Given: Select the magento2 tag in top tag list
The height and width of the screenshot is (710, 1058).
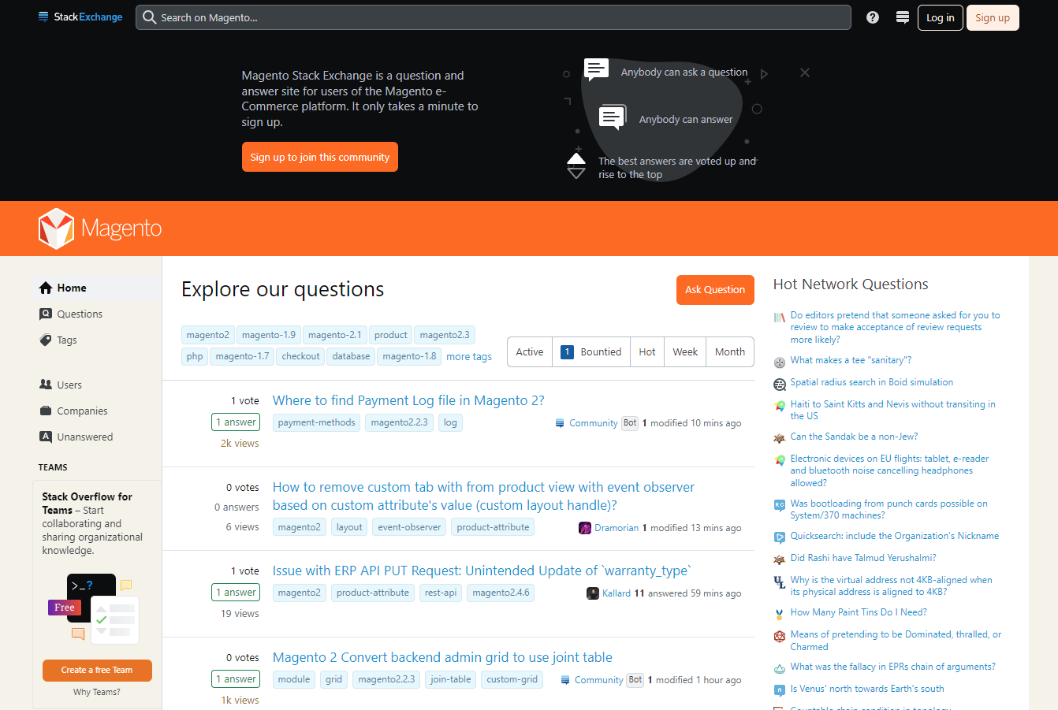Looking at the screenshot, I should (x=208, y=335).
